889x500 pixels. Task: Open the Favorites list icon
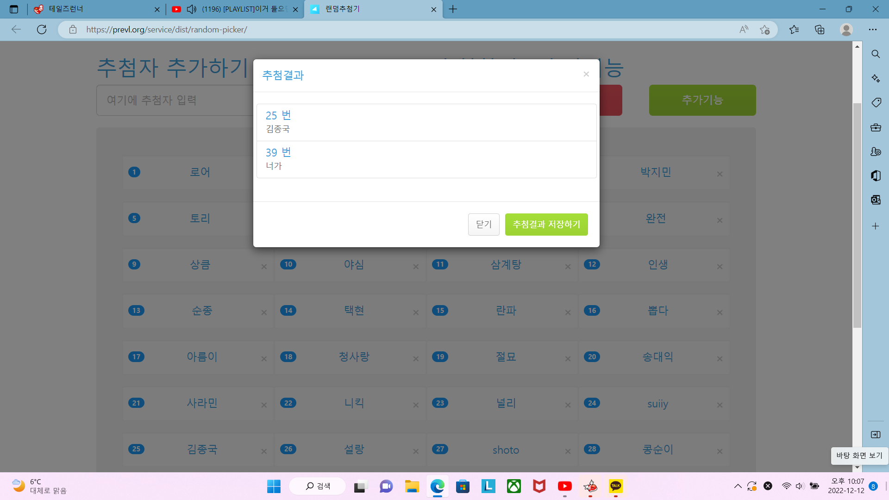pos(794,30)
